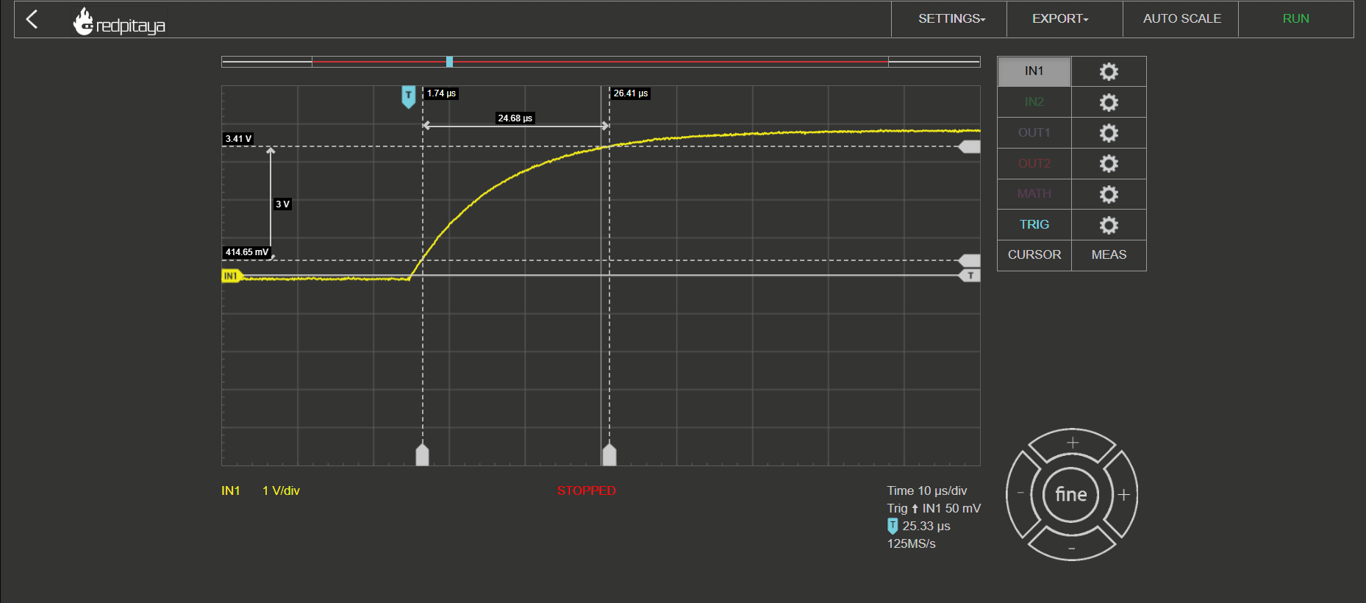Screen dimensions: 1366x603
Task: Open the EXPORT dropdown menu
Action: pos(1060,19)
